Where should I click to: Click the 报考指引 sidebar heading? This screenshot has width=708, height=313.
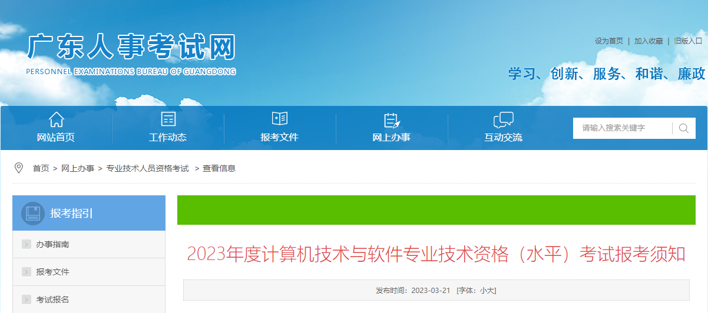71,213
